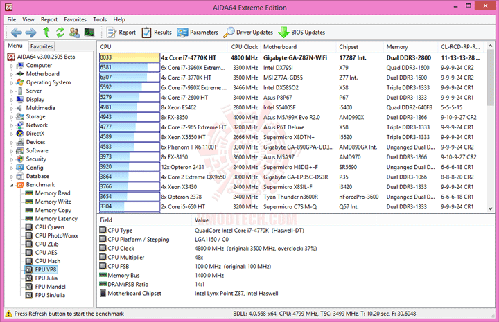Screen dimensions: 499x322
Task: Click scroll down arrow of results list
Action: point(491,208)
